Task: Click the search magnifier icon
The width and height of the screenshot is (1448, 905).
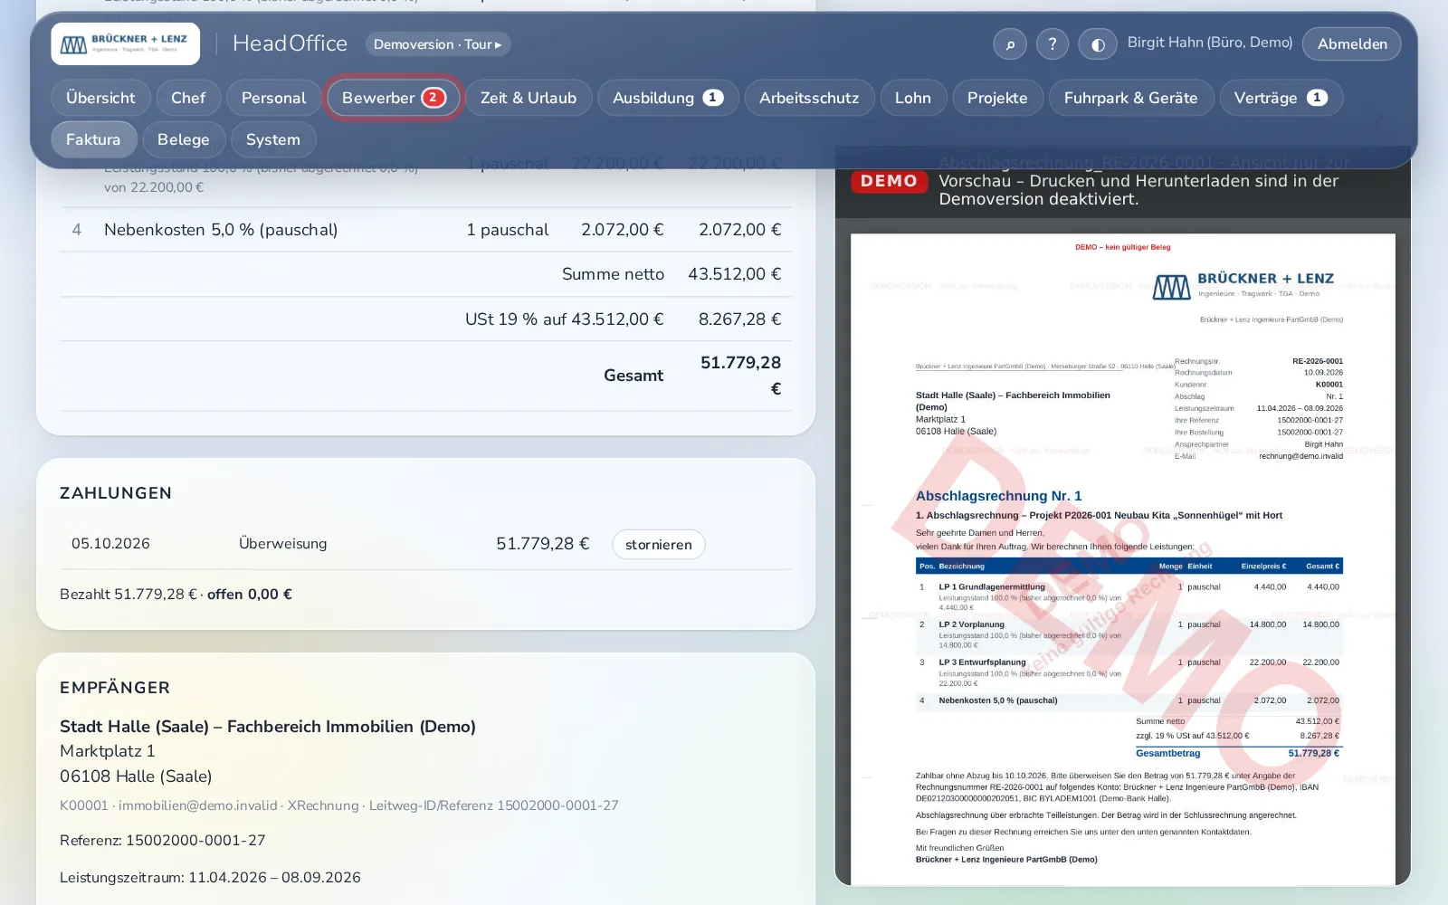Action: (1010, 44)
